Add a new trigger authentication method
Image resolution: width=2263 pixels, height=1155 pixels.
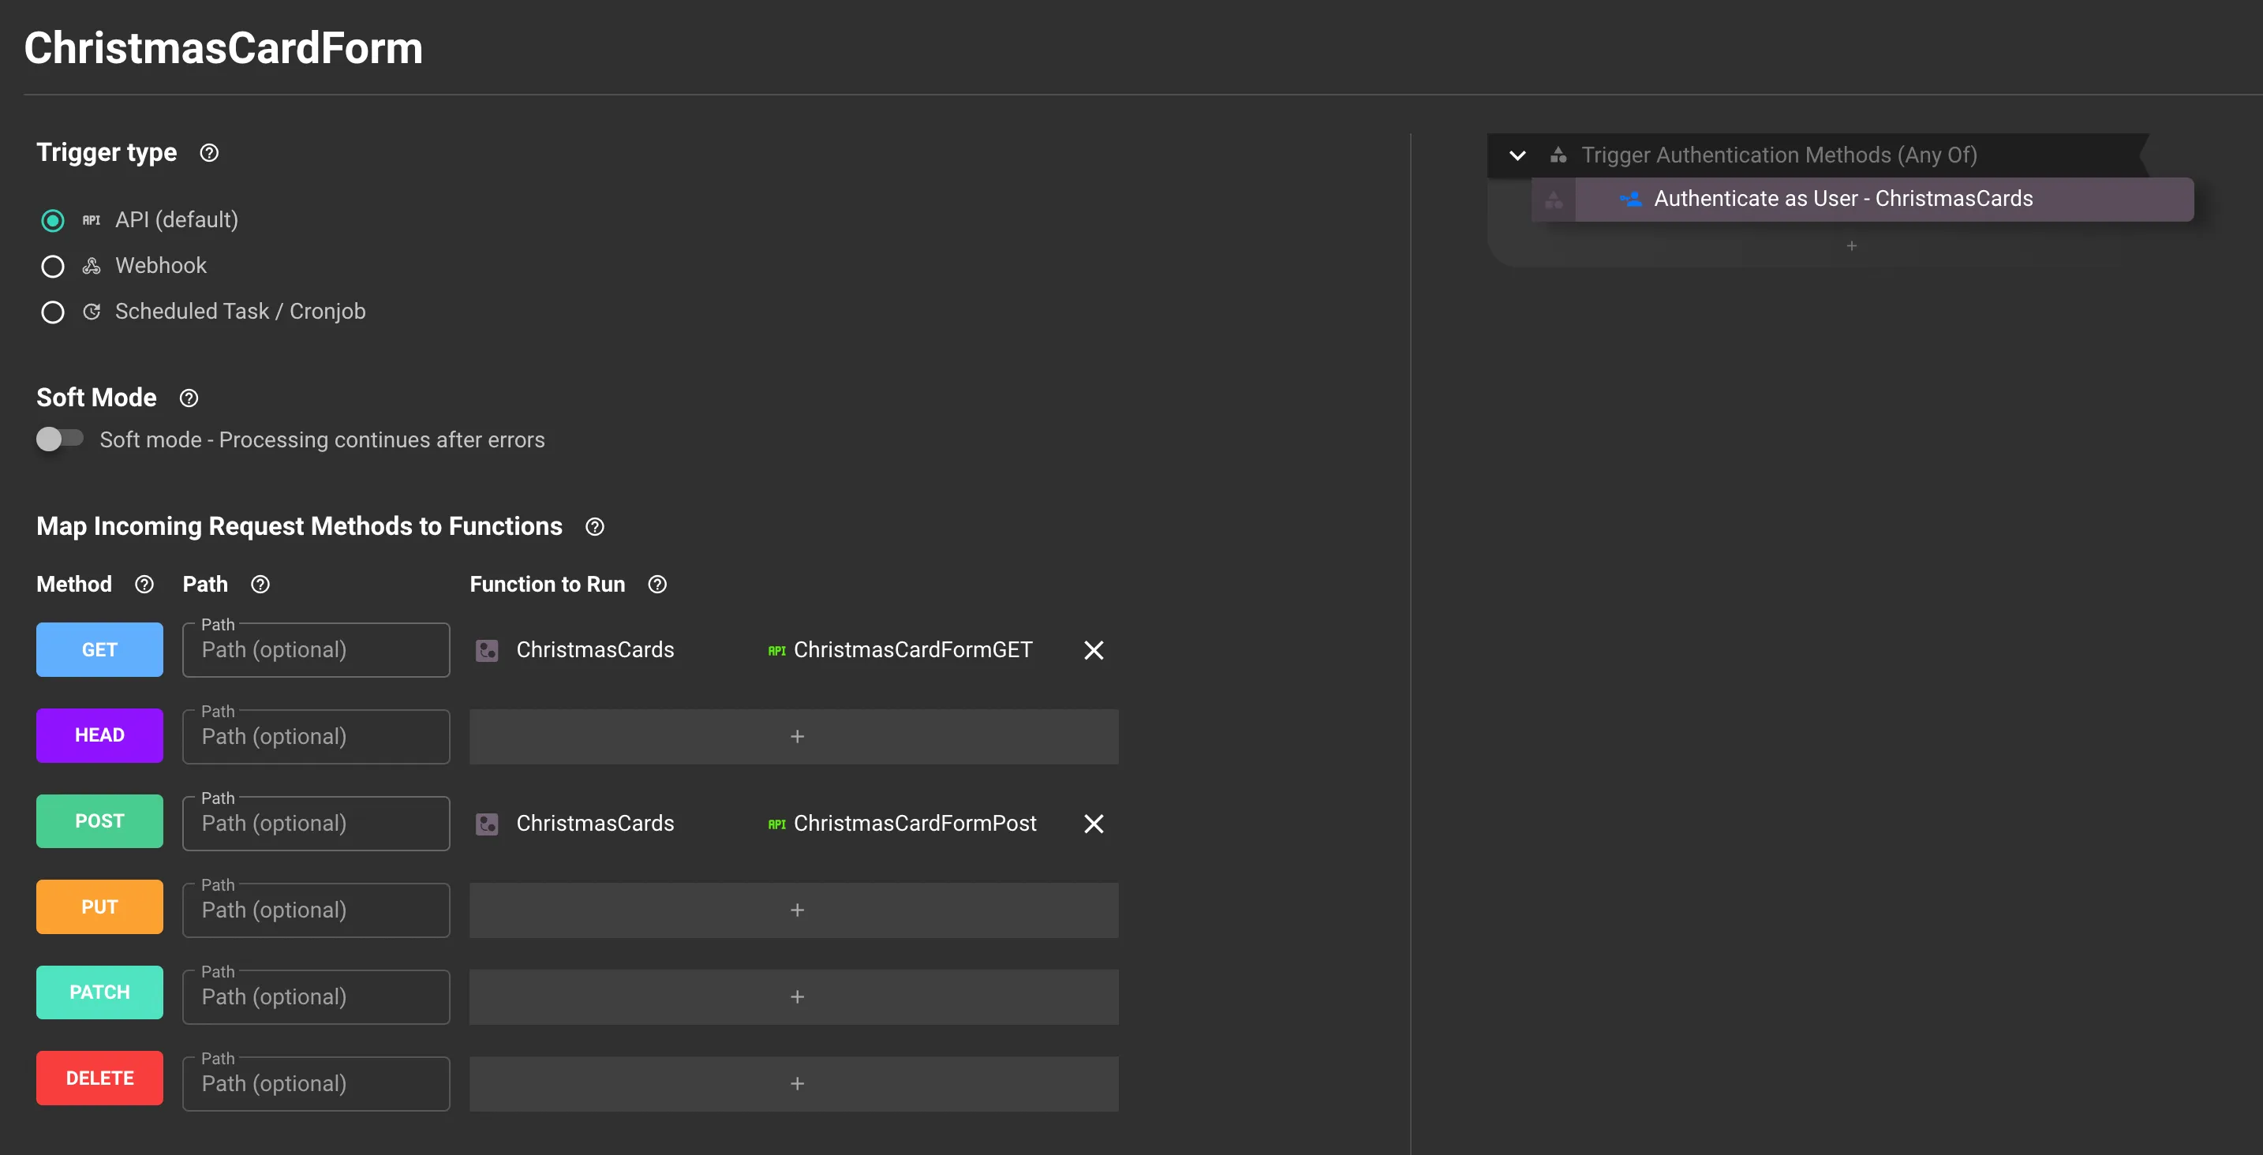[1851, 246]
